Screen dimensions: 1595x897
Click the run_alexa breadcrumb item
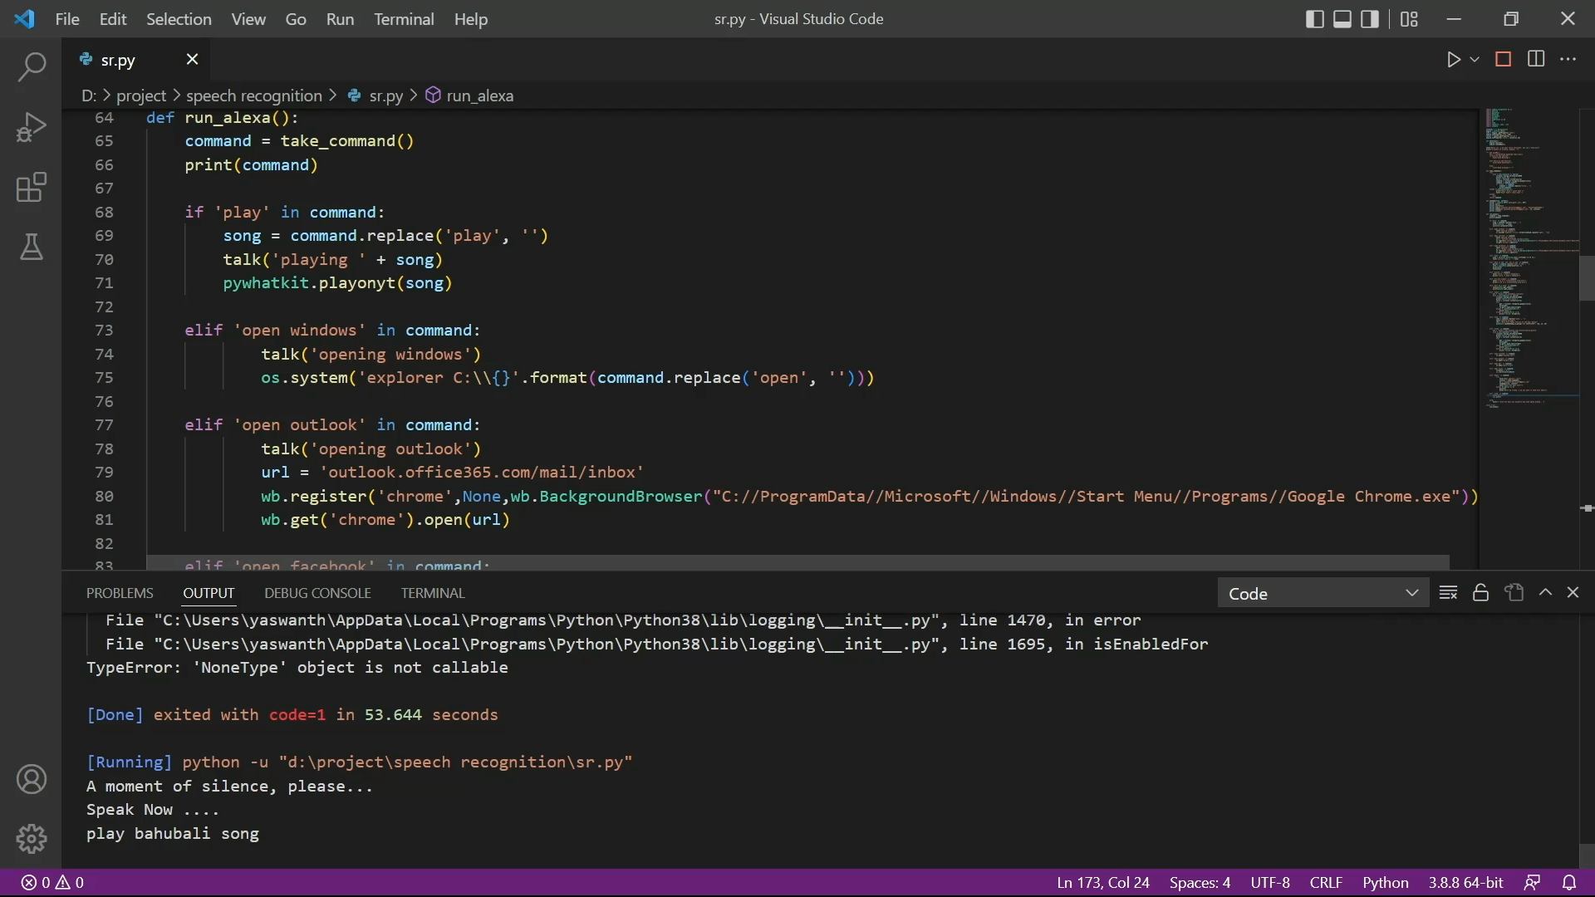(479, 96)
